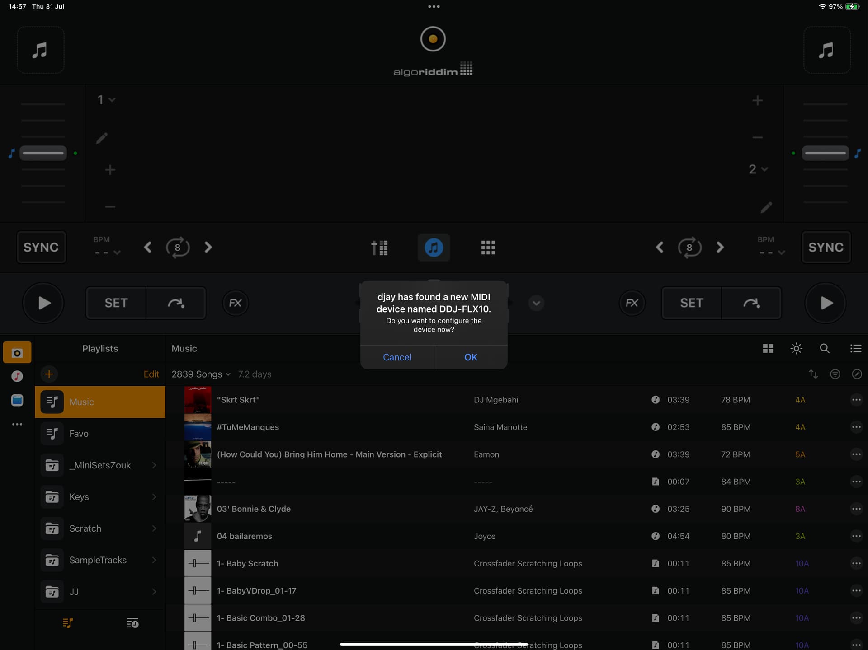Screen dimensions: 868x650
Task: Open the Apple Music source in sidebar
Action: [x=17, y=376]
